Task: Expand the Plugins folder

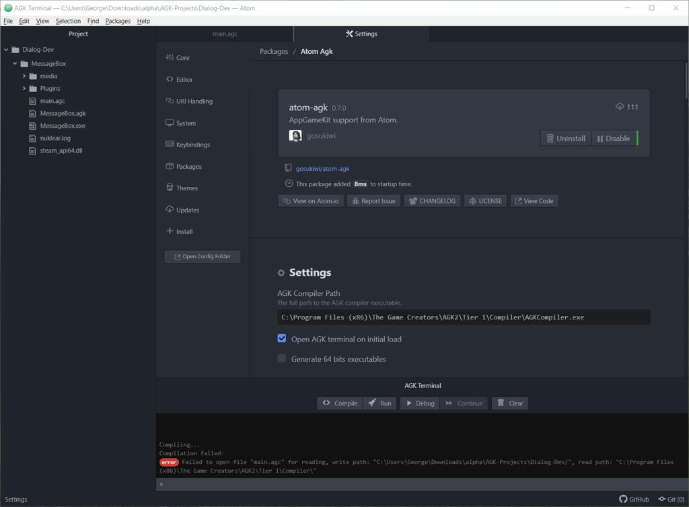Action: click(24, 88)
